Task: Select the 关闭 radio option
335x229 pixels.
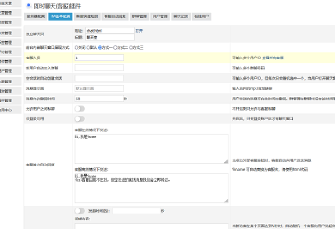Action: point(76,48)
